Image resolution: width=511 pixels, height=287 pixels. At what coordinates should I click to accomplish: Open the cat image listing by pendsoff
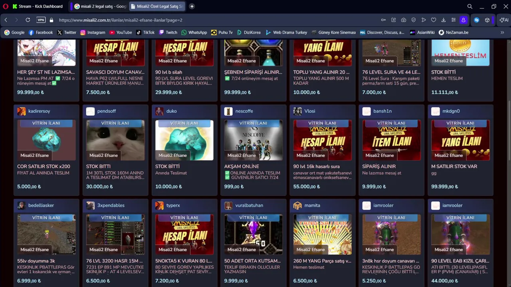[115, 140]
